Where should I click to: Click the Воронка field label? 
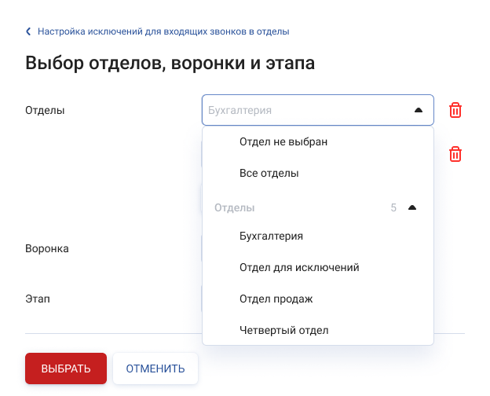tap(47, 248)
